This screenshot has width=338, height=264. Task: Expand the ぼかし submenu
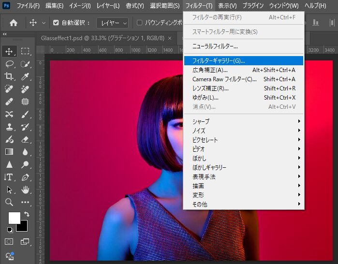244,158
